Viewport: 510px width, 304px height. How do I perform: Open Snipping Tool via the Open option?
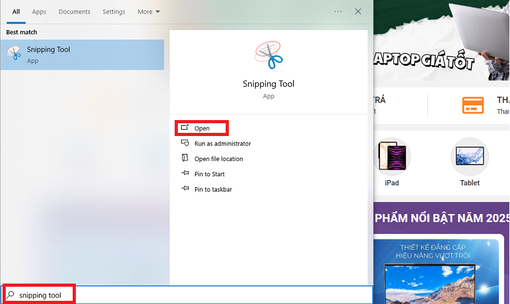click(201, 128)
